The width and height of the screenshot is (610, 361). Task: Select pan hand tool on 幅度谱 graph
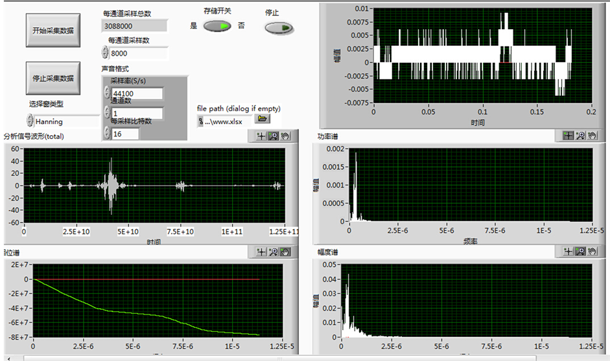591,251
